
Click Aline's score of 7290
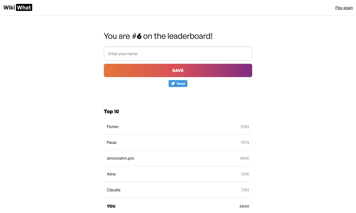pyautogui.click(x=245, y=174)
